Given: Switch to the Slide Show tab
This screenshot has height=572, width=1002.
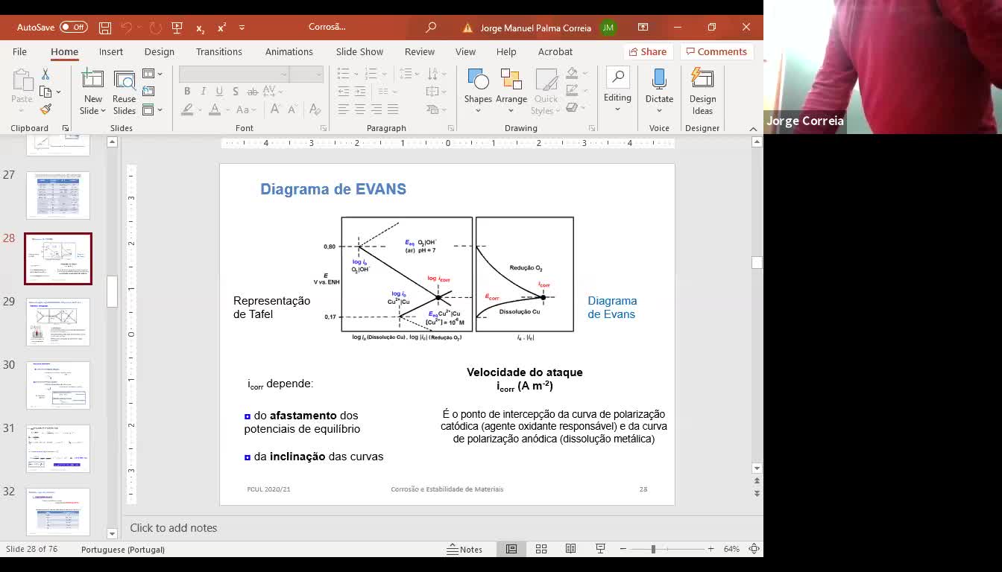Looking at the screenshot, I should [359, 51].
